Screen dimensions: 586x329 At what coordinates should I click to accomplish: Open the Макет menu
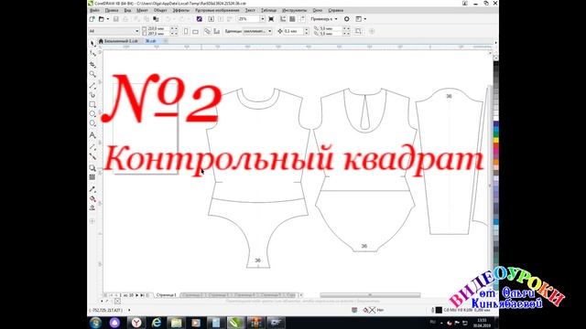pyautogui.click(x=142, y=10)
